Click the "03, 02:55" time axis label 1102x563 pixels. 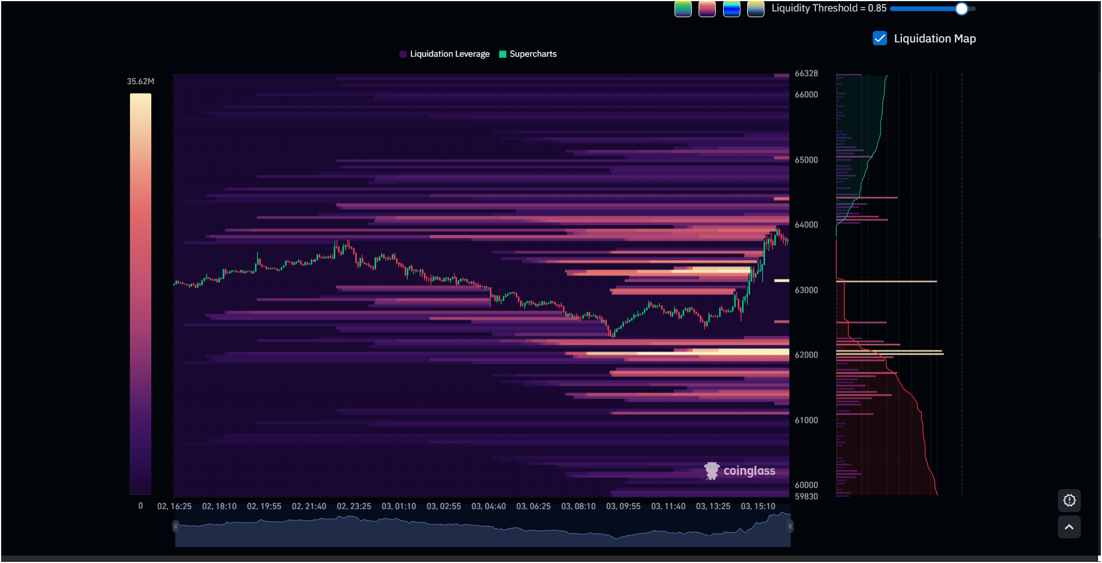pyautogui.click(x=444, y=506)
